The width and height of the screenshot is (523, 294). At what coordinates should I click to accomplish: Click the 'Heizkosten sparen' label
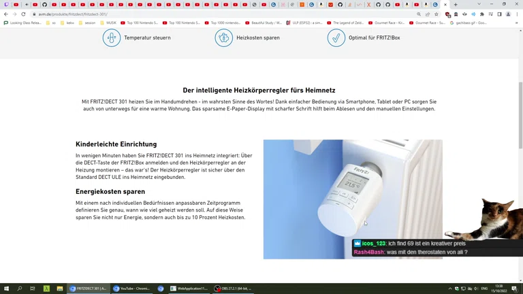coord(258,37)
